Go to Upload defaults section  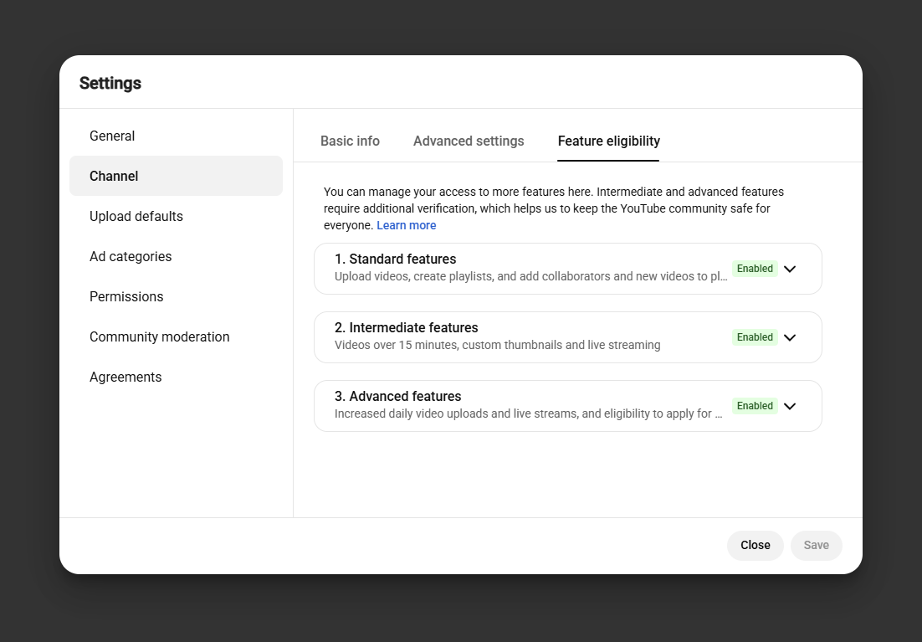176,217
